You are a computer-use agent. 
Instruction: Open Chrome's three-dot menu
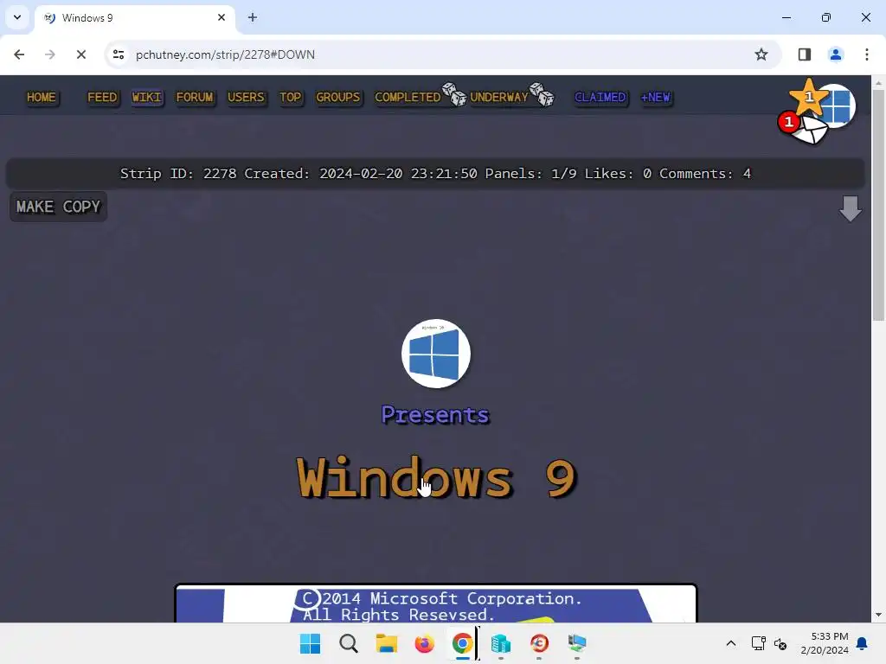tap(866, 54)
